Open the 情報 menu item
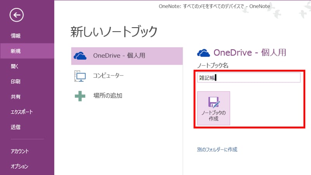The image size is (311, 175). pos(16,36)
